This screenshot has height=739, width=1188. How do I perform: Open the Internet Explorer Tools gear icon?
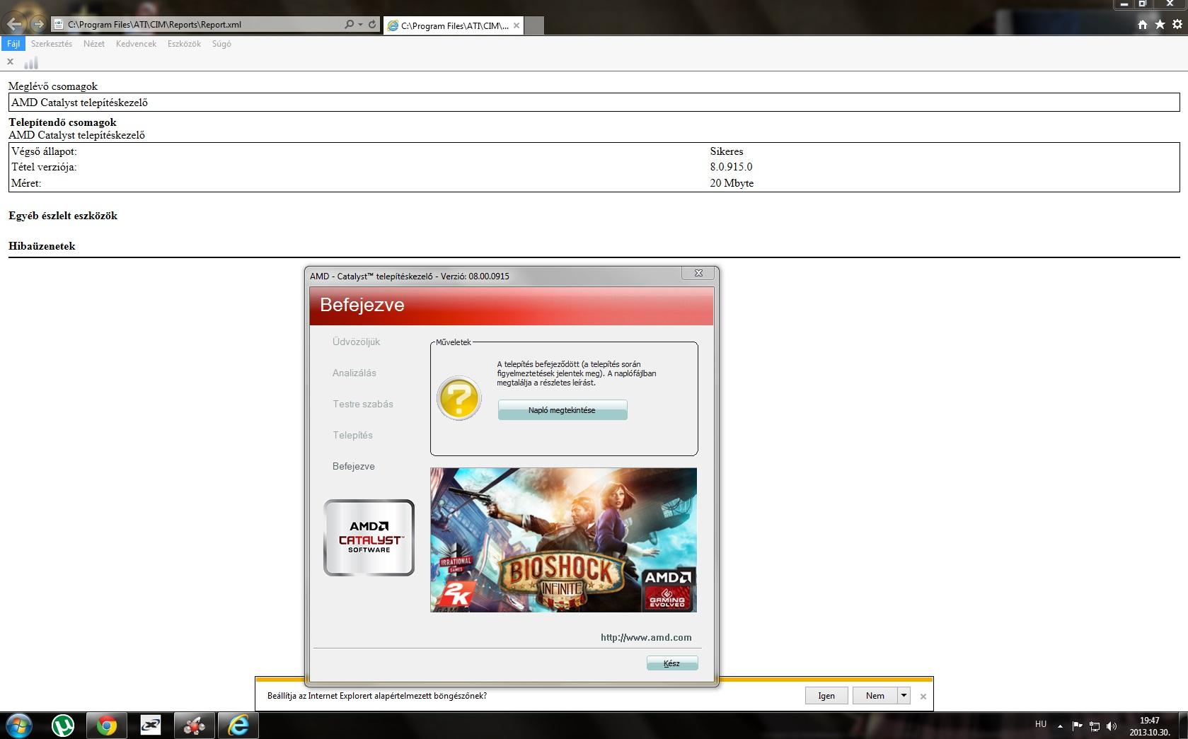(1177, 25)
